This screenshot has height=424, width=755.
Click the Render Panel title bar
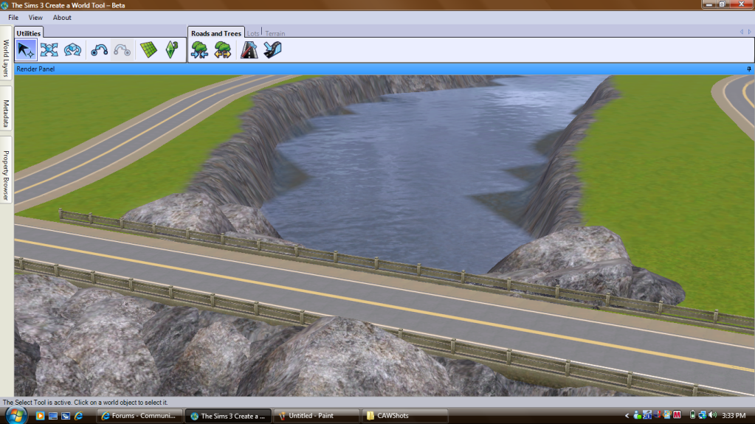[x=385, y=69]
